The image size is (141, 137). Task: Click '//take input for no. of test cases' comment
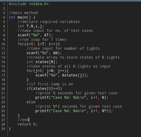coord(55,31)
